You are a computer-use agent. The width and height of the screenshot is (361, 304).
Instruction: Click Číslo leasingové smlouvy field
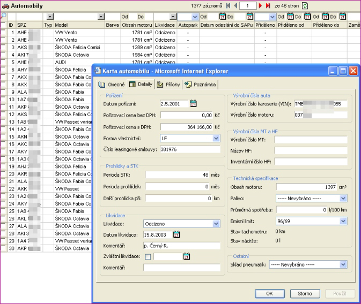tap(190, 149)
